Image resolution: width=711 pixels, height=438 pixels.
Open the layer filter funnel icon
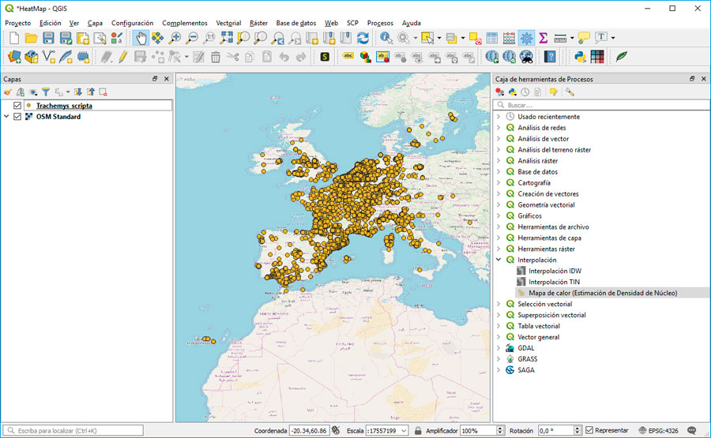pyautogui.click(x=46, y=92)
